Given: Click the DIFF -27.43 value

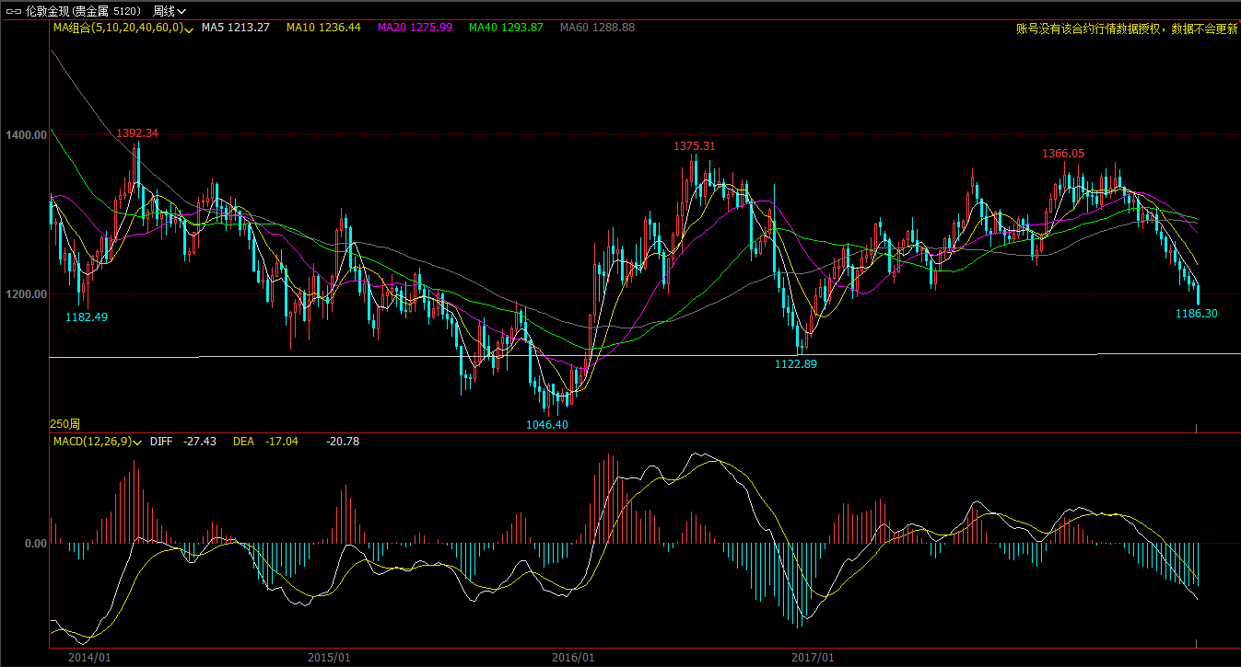Looking at the screenshot, I should pyautogui.click(x=183, y=442).
